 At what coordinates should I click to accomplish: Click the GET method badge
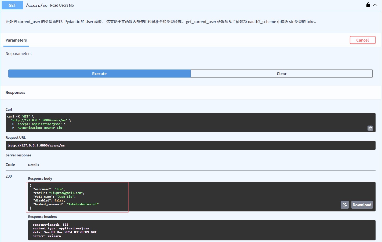pyautogui.click(x=12, y=5)
